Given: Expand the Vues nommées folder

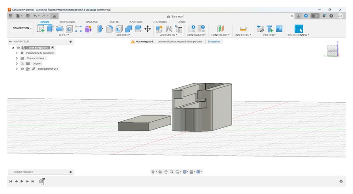Looking at the screenshot, I should click(x=17, y=58).
